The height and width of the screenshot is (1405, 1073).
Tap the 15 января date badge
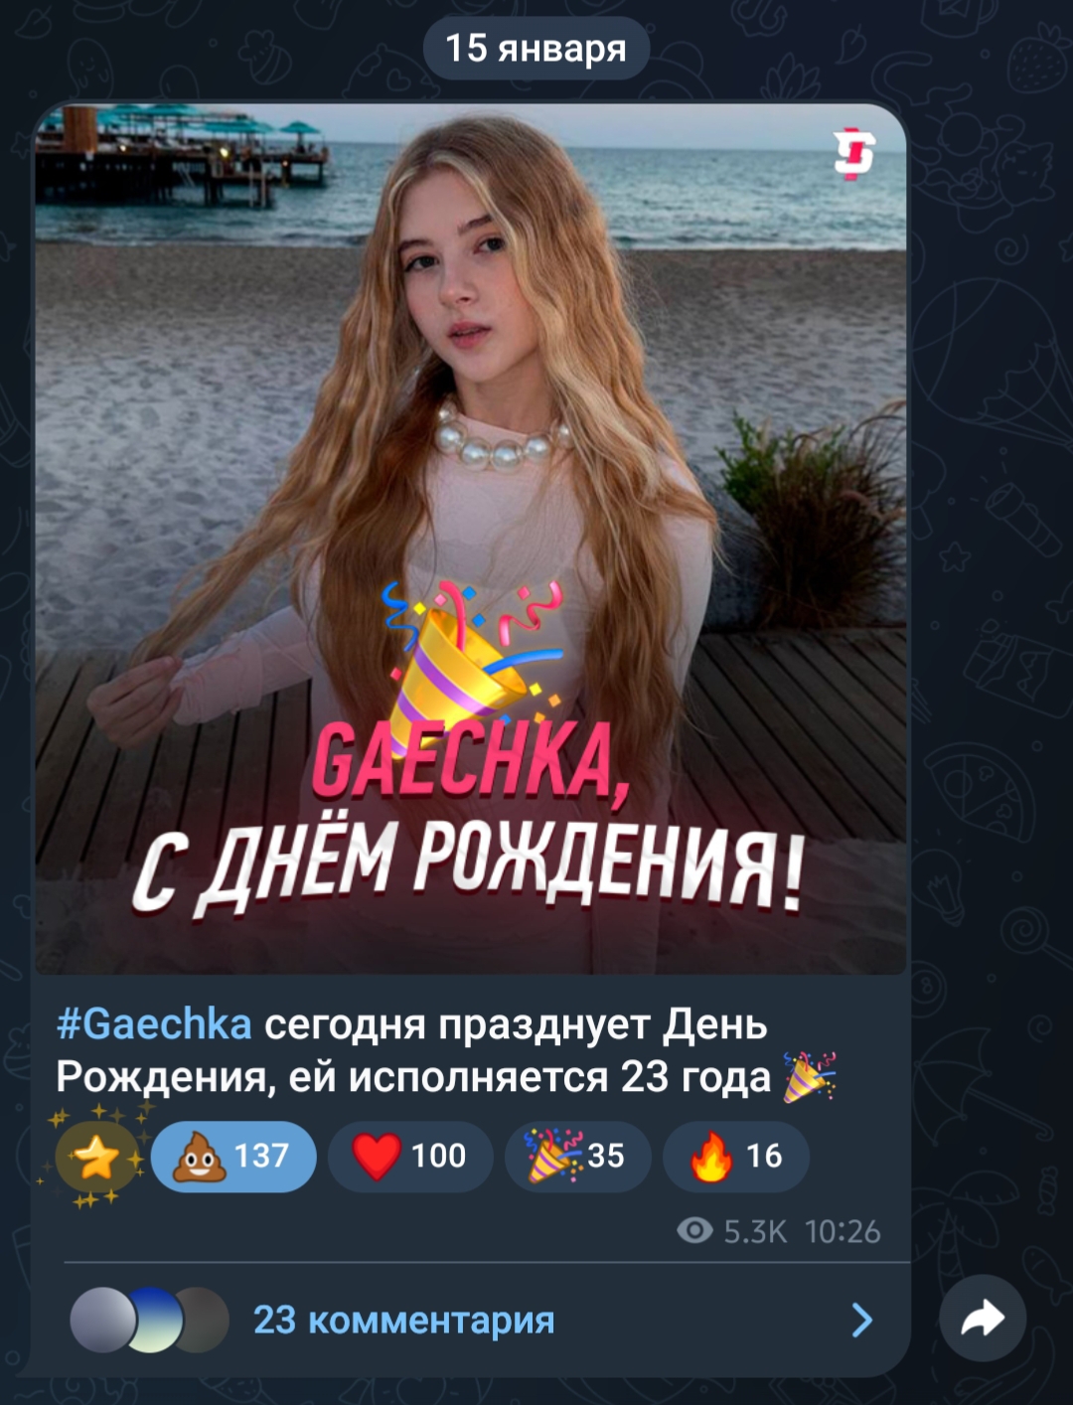[x=536, y=48]
